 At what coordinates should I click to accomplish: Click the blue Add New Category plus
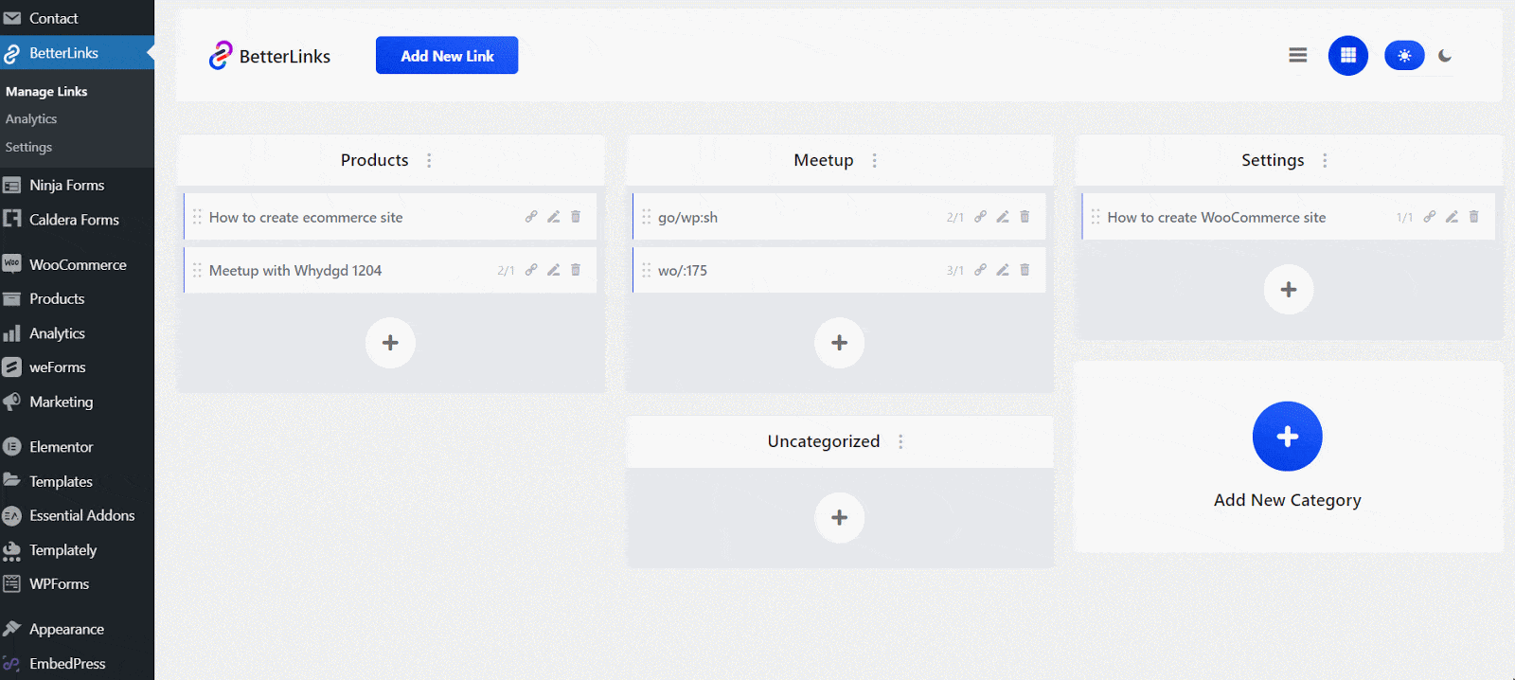[1287, 437]
